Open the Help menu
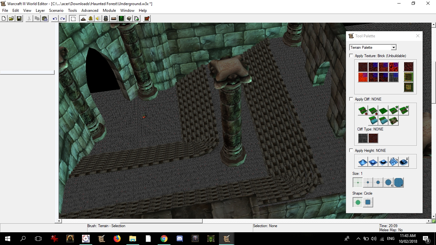Image resolution: width=436 pixels, height=245 pixels. click(x=143, y=11)
